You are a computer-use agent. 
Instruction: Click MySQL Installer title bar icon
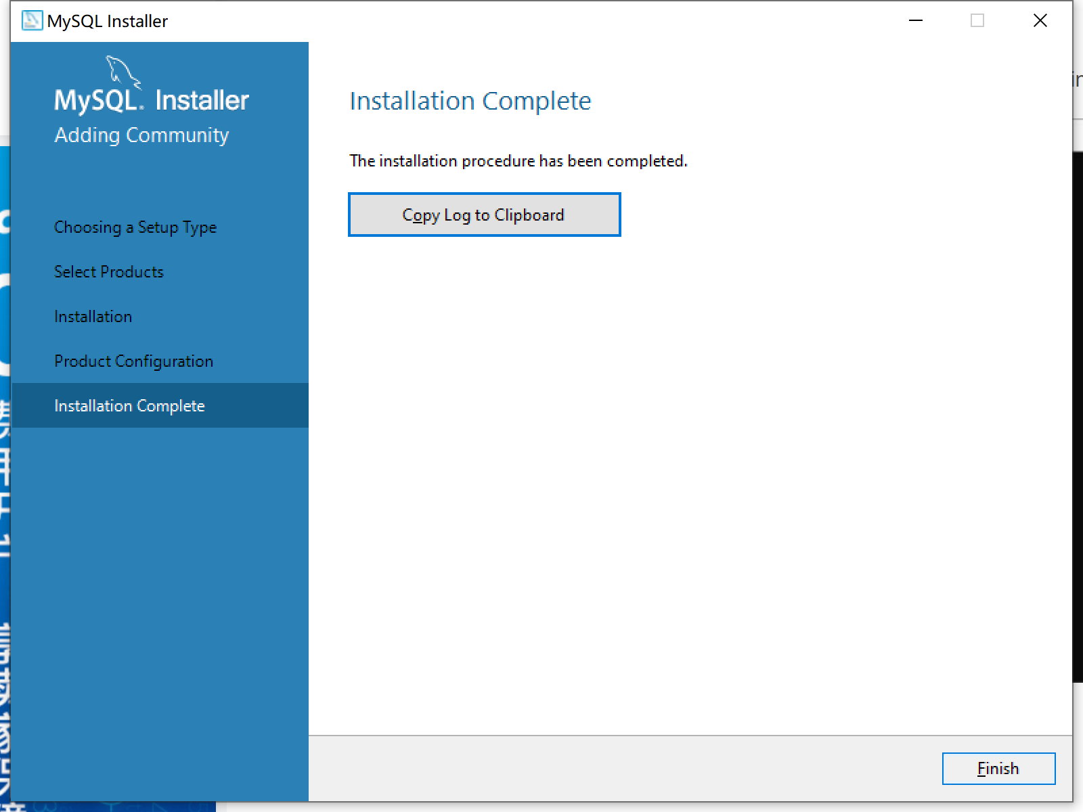point(32,20)
